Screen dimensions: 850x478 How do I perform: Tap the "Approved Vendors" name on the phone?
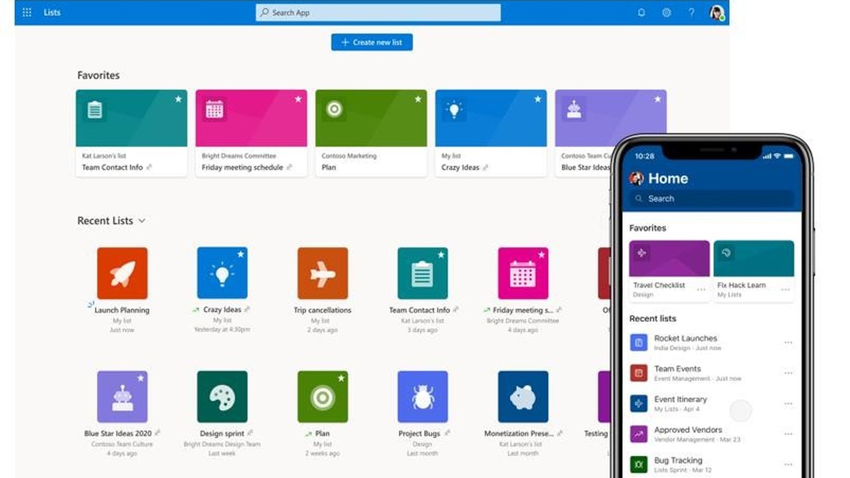click(688, 430)
